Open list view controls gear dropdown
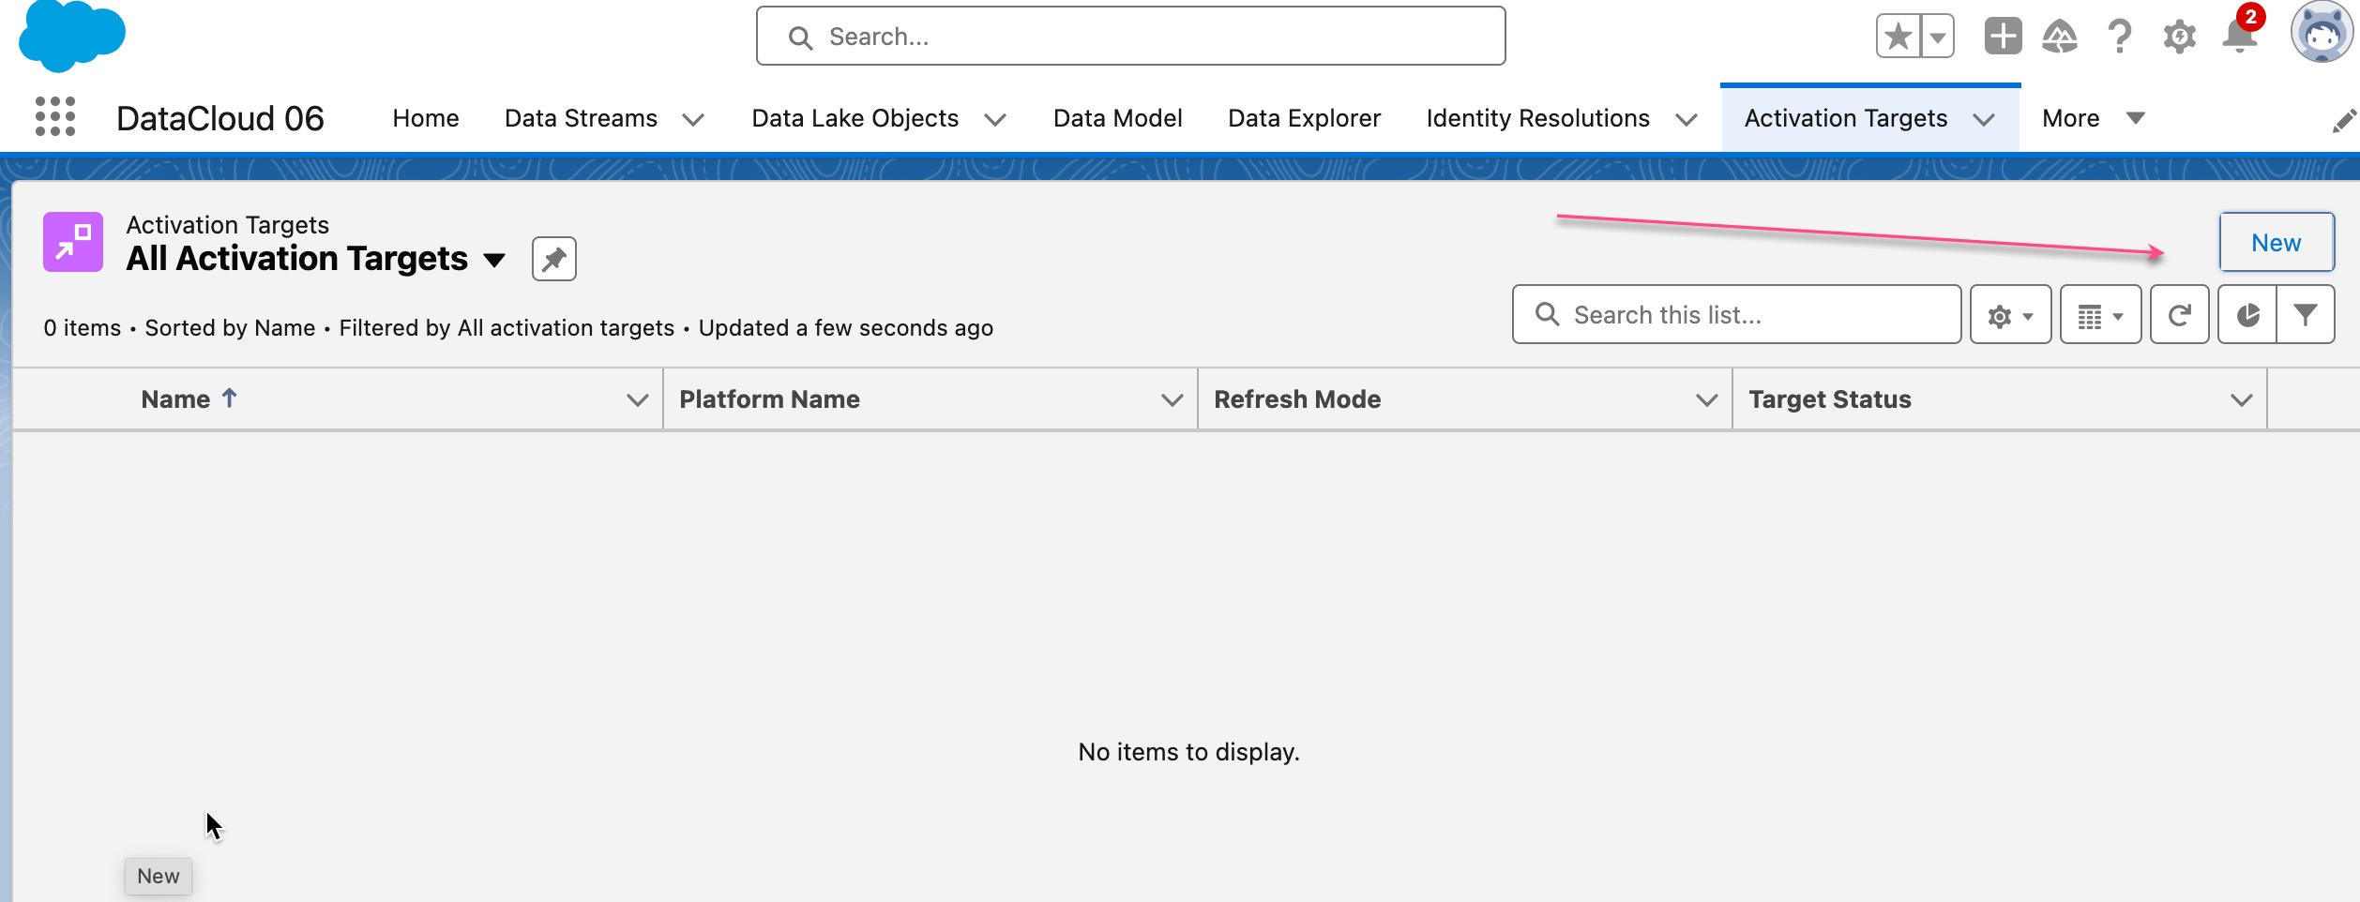 click(2011, 315)
